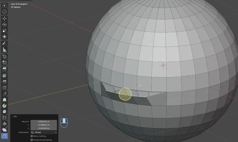Collapse the Rip operator panel
The width and height of the screenshot is (238, 142).
(12, 117)
